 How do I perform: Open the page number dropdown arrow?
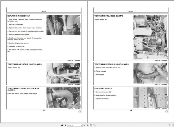81,125
